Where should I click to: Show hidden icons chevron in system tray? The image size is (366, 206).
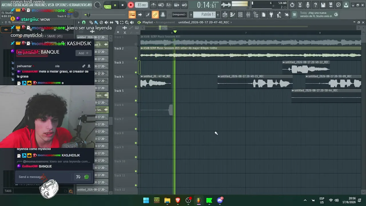305,200
